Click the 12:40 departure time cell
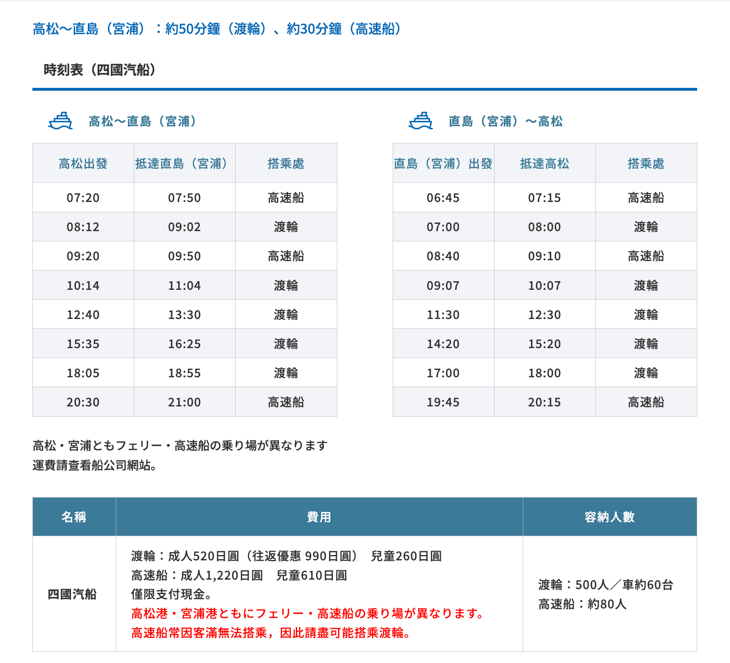 click(83, 315)
